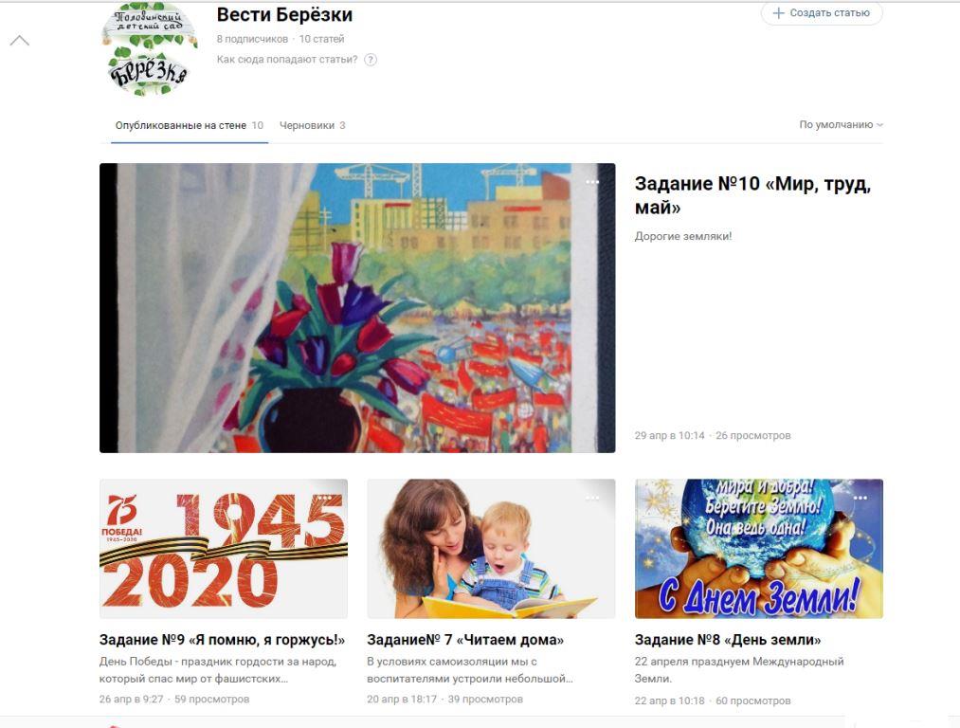
Task: Click the tulips and parade cover image
Action: 357,308
